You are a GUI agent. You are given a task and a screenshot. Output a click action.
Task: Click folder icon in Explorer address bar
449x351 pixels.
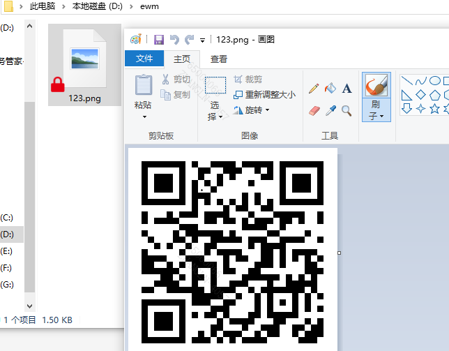click(x=9, y=6)
